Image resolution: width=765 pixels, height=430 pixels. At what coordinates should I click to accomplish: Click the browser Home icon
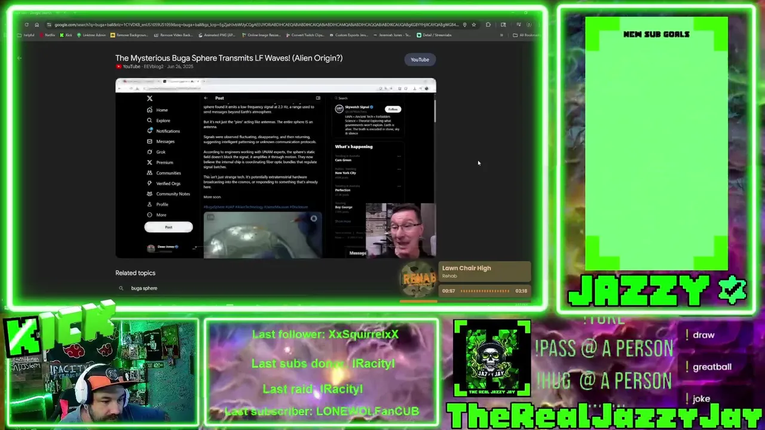tap(36, 24)
